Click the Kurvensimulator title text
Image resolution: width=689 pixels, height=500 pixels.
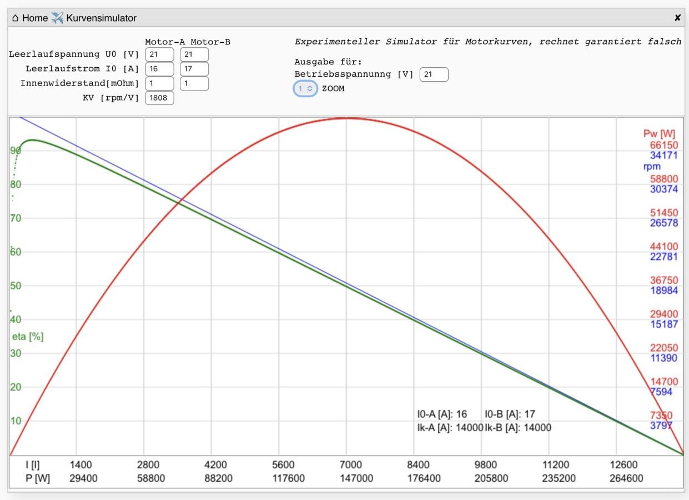click(x=101, y=18)
